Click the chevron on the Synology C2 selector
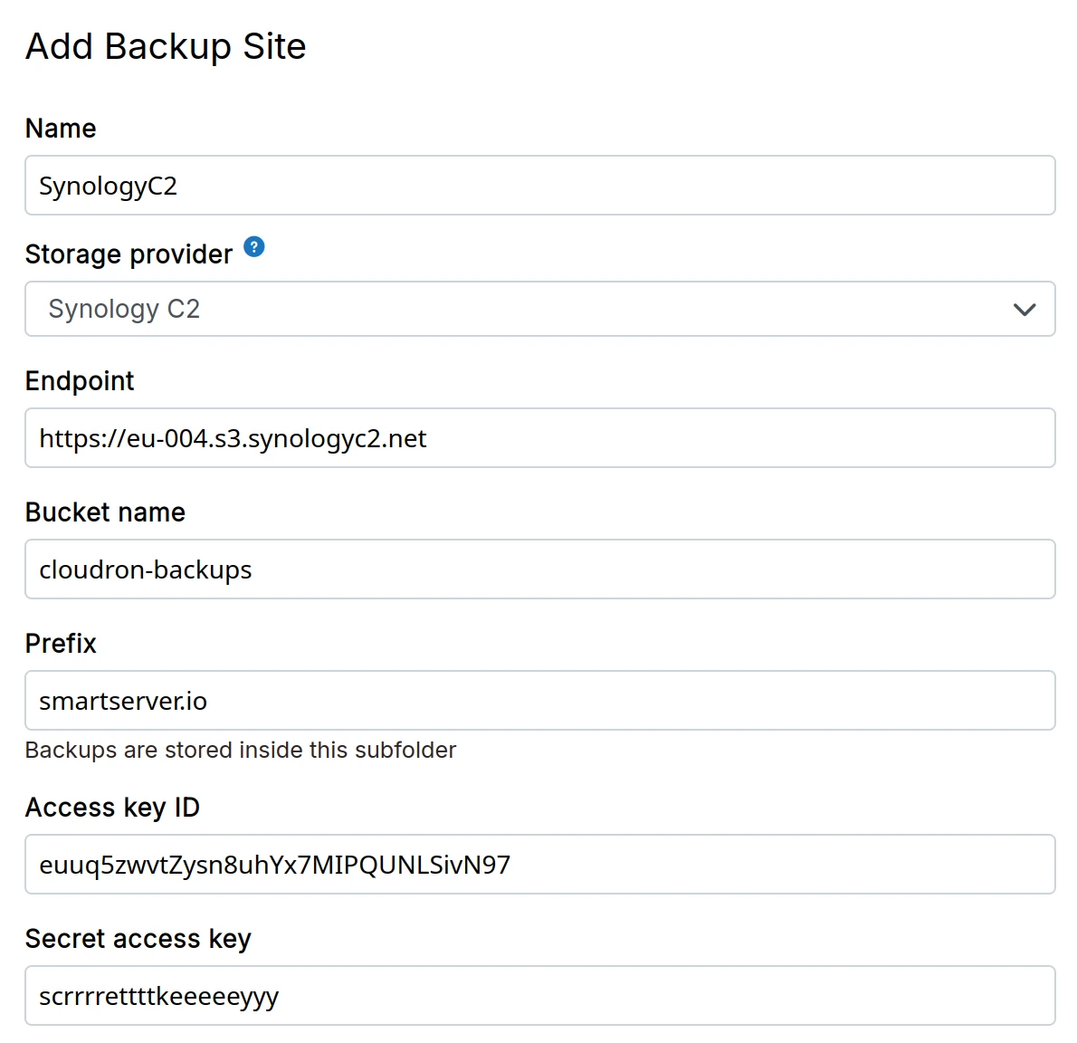The height and width of the screenshot is (1043, 1077). pyautogui.click(x=1025, y=309)
